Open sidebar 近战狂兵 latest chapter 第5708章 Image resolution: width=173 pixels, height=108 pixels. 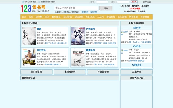click(x=137, y=61)
